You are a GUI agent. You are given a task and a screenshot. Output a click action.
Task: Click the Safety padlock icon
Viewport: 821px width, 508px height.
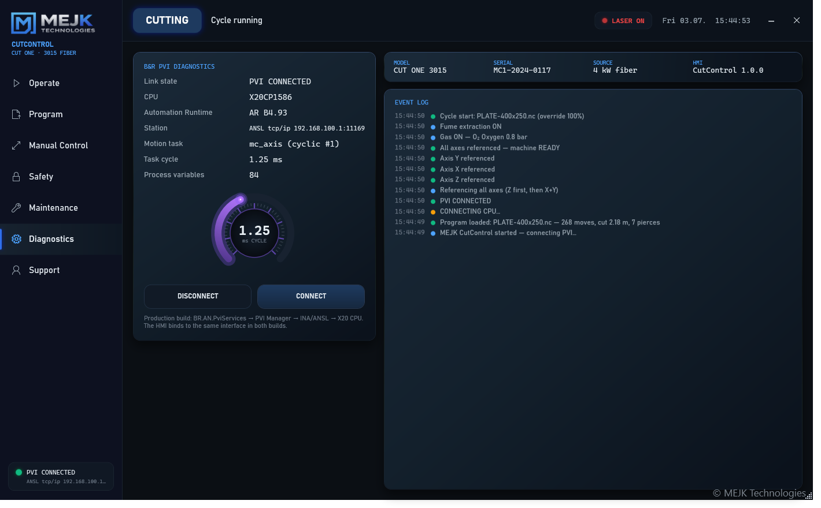[16, 177]
